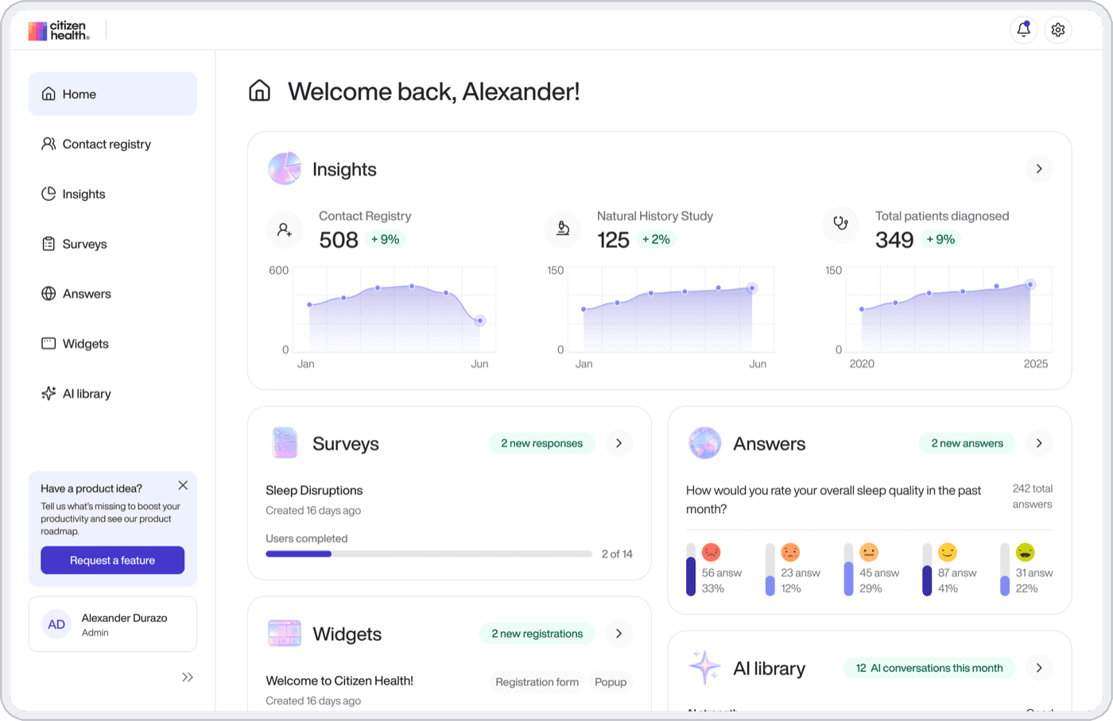Click the 242 total answers text
This screenshot has width=1113, height=721.
click(x=1032, y=496)
